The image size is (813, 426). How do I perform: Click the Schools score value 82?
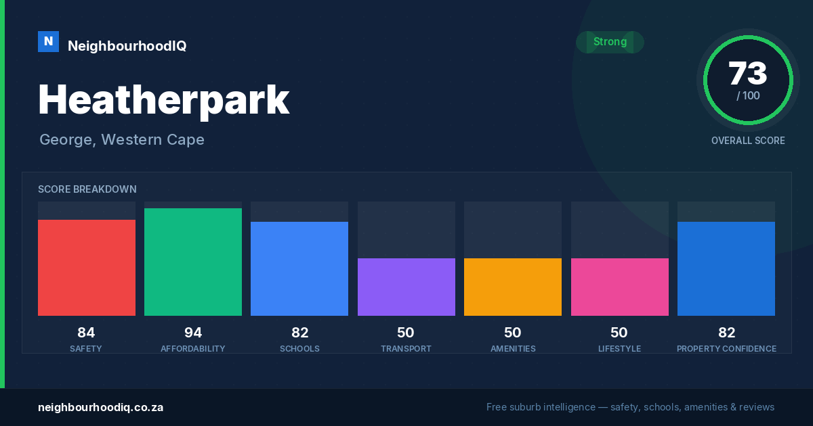[299, 333]
